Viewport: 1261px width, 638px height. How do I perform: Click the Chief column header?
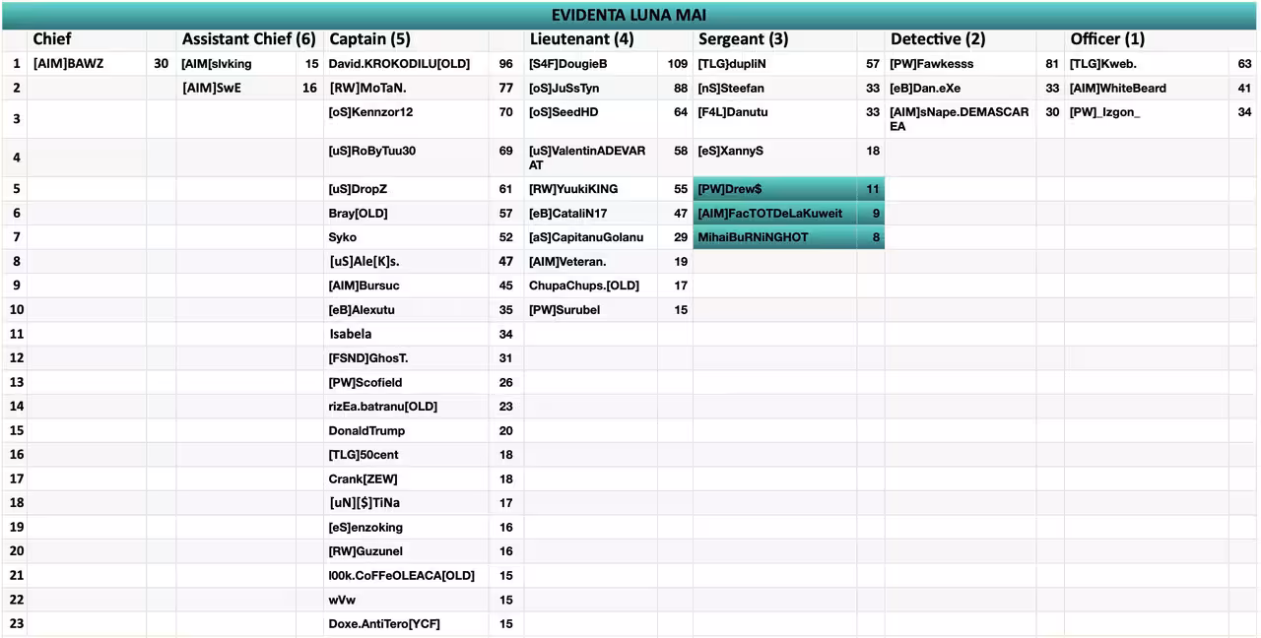[x=87, y=39]
